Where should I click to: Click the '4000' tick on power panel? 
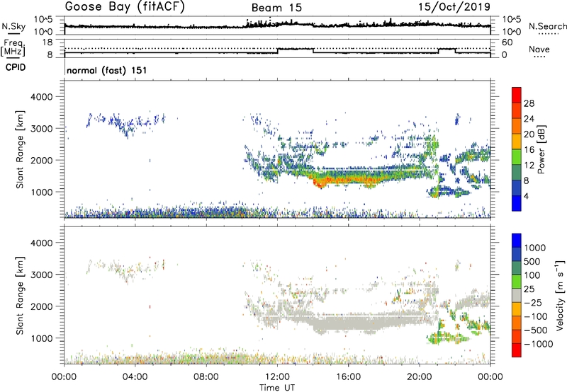(x=42, y=97)
